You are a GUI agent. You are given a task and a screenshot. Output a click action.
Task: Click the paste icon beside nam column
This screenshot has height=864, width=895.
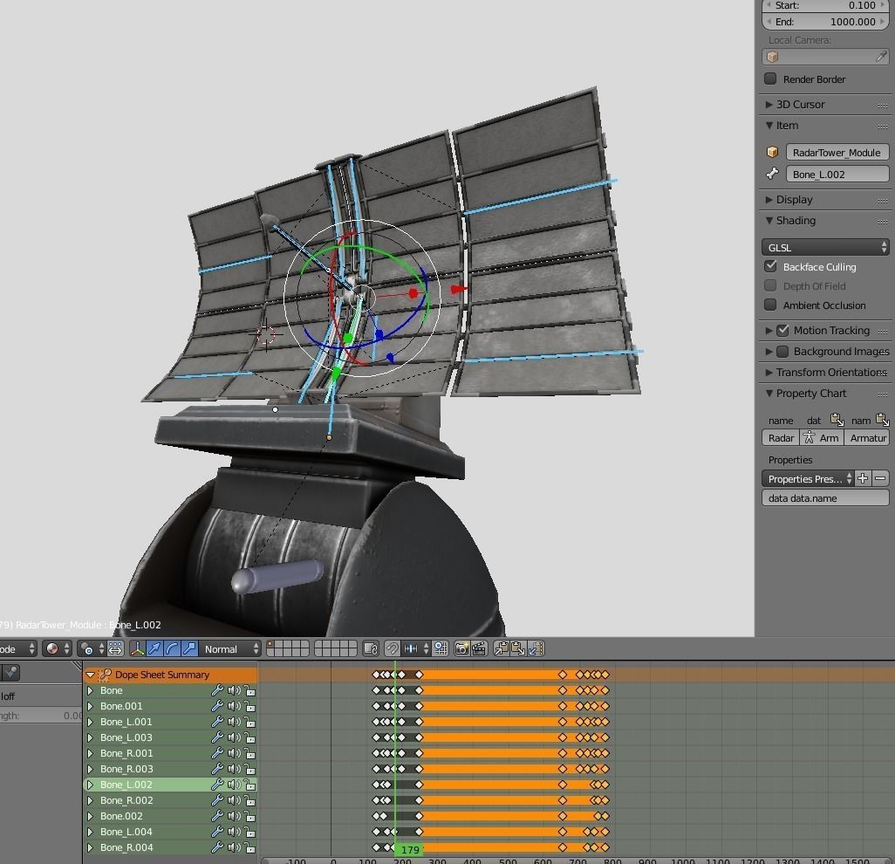pyautogui.click(x=882, y=420)
